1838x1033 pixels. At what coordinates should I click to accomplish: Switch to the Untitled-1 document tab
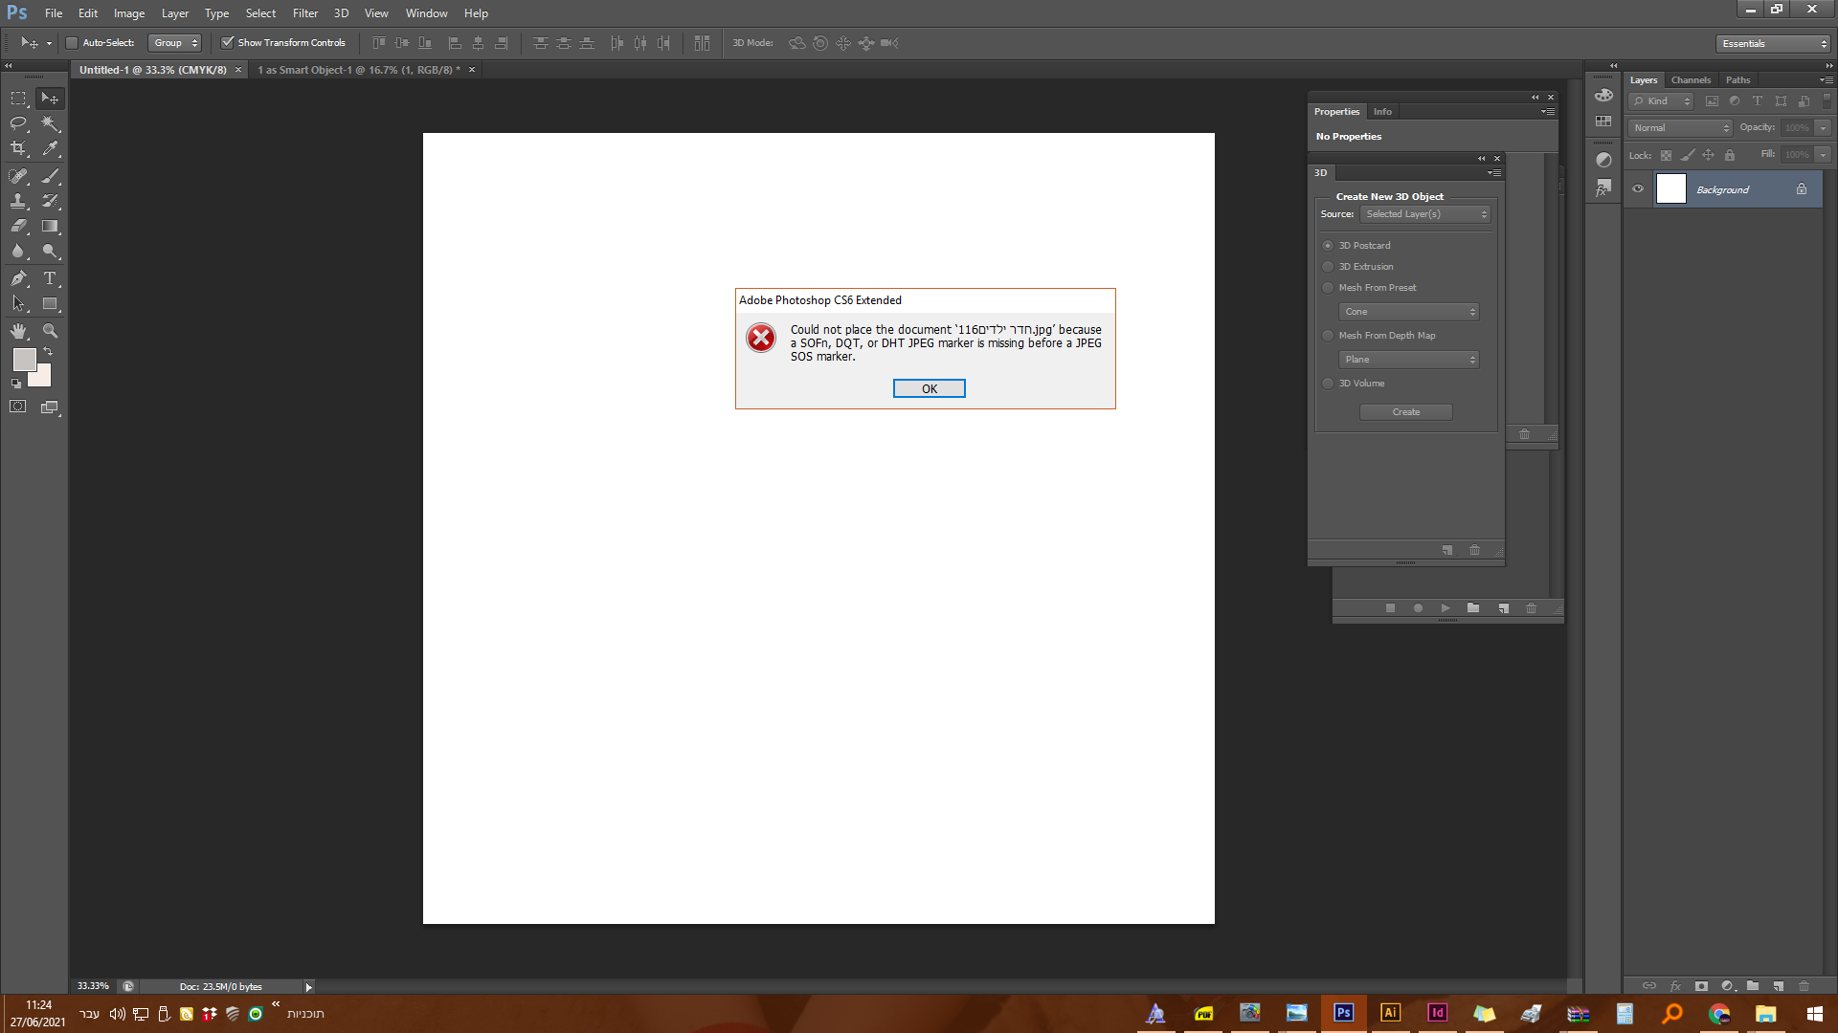click(153, 70)
